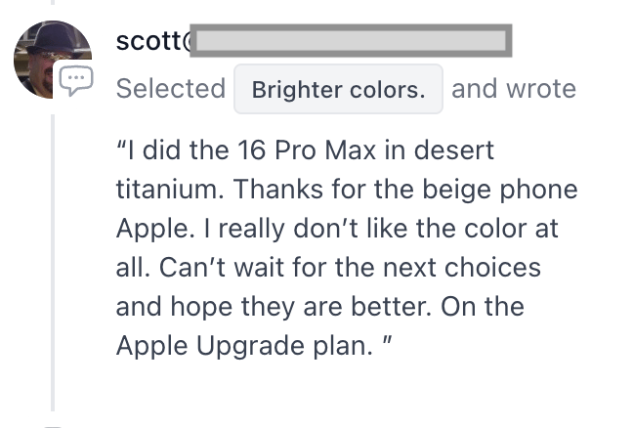
Task: Select the "Brighter colors." answer chip
Action: (338, 89)
